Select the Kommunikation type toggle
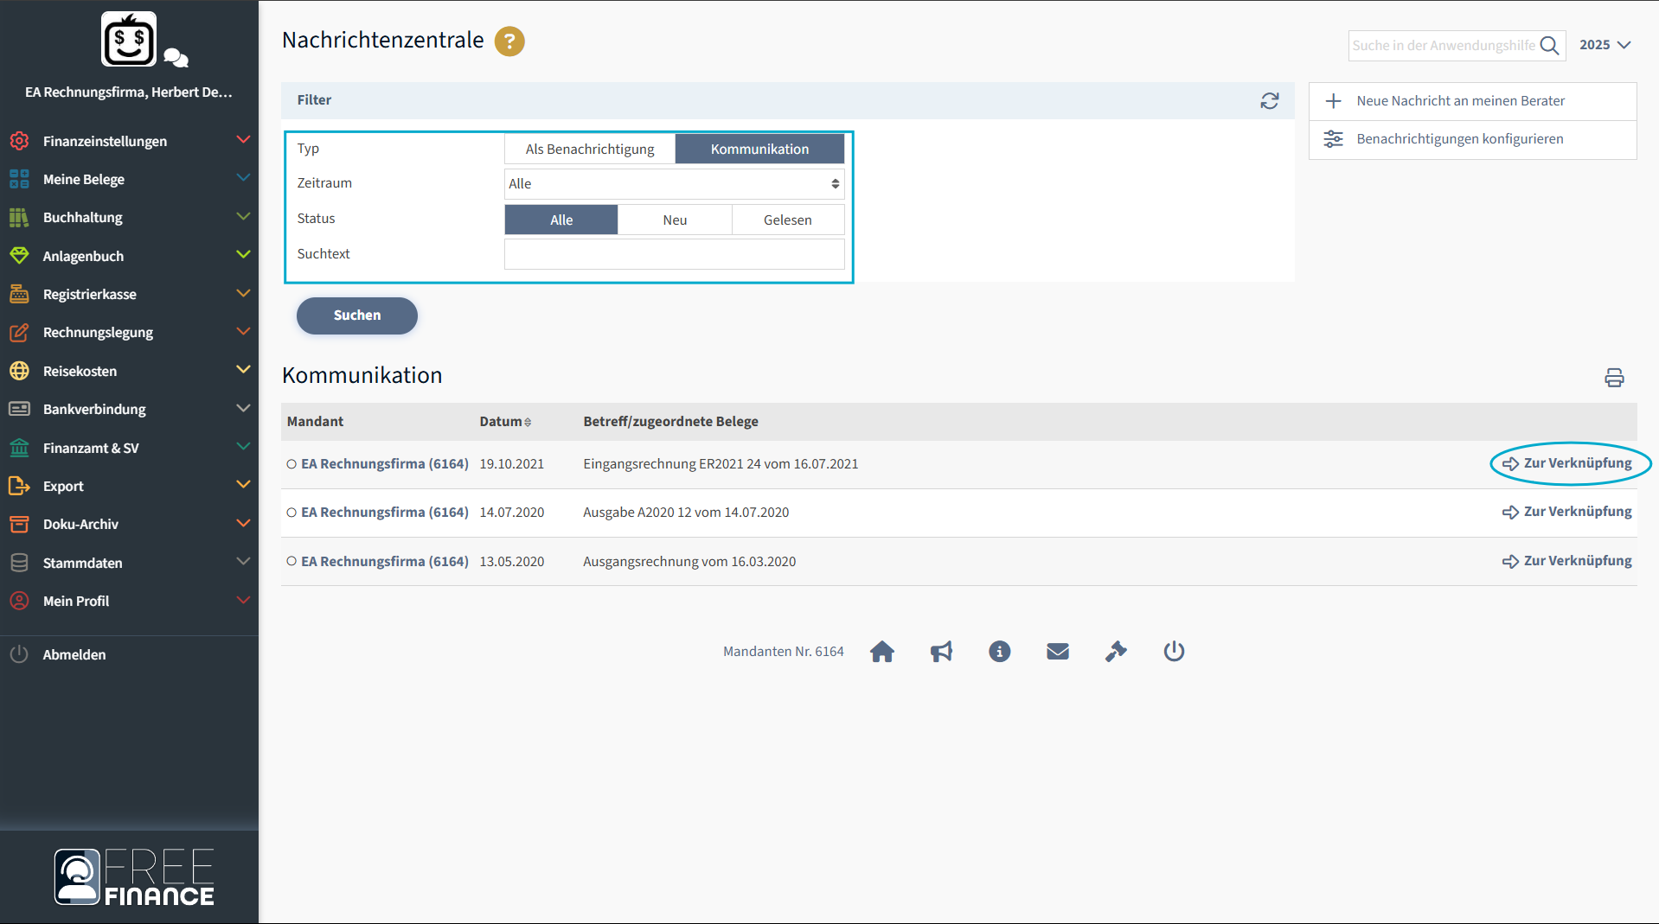This screenshot has width=1659, height=924. [759, 150]
